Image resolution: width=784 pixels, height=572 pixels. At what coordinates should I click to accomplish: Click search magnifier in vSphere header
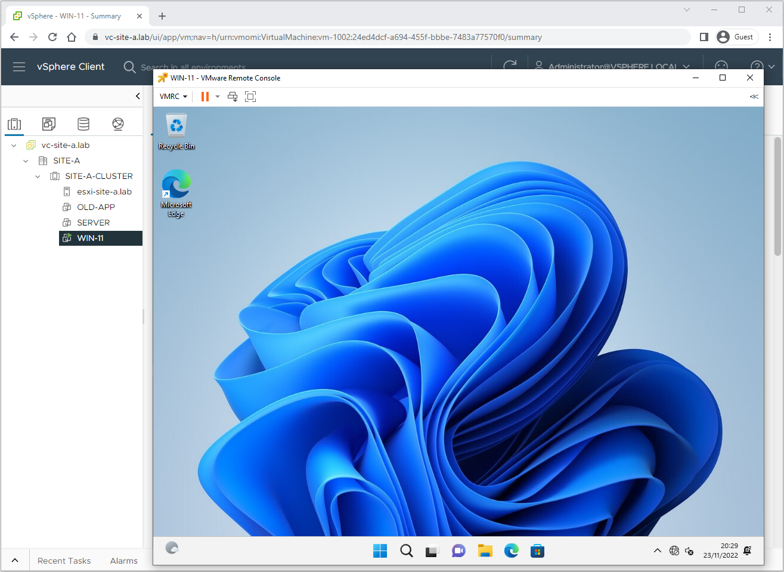coord(129,67)
